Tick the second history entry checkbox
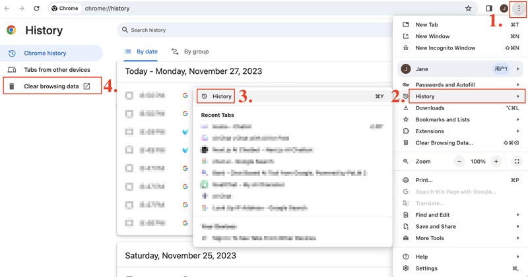The width and height of the screenshot is (528, 277). point(129,113)
